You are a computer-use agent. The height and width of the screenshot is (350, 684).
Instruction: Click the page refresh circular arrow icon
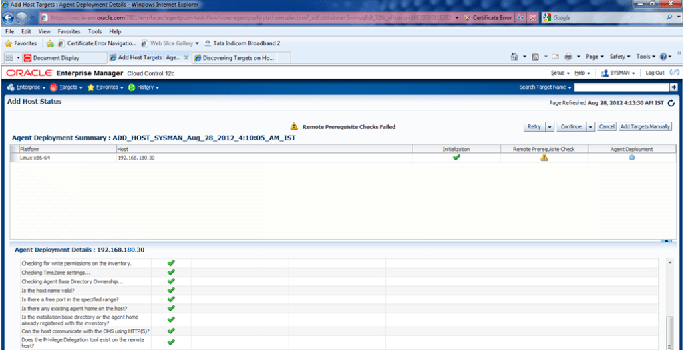pos(671,103)
